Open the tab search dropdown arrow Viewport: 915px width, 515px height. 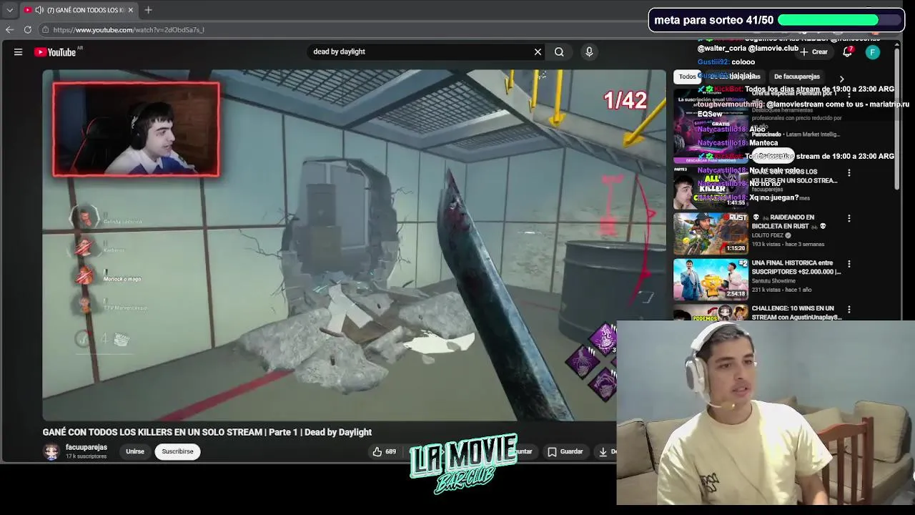(9, 10)
